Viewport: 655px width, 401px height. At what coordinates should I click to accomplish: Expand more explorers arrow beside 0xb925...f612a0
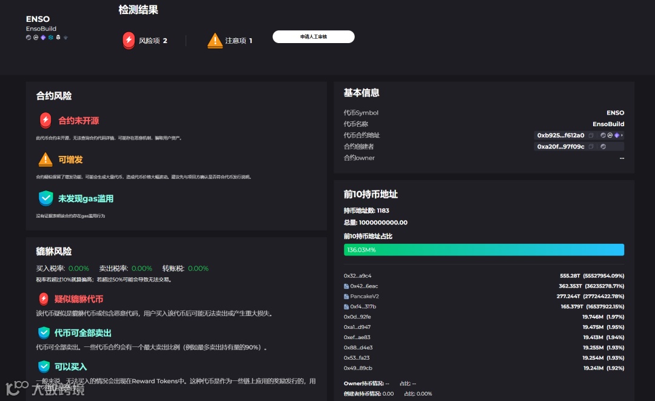pos(622,135)
